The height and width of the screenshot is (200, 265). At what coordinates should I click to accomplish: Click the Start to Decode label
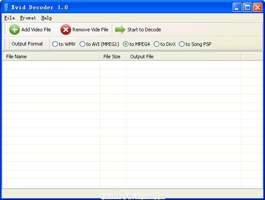click(x=144, y=30)
